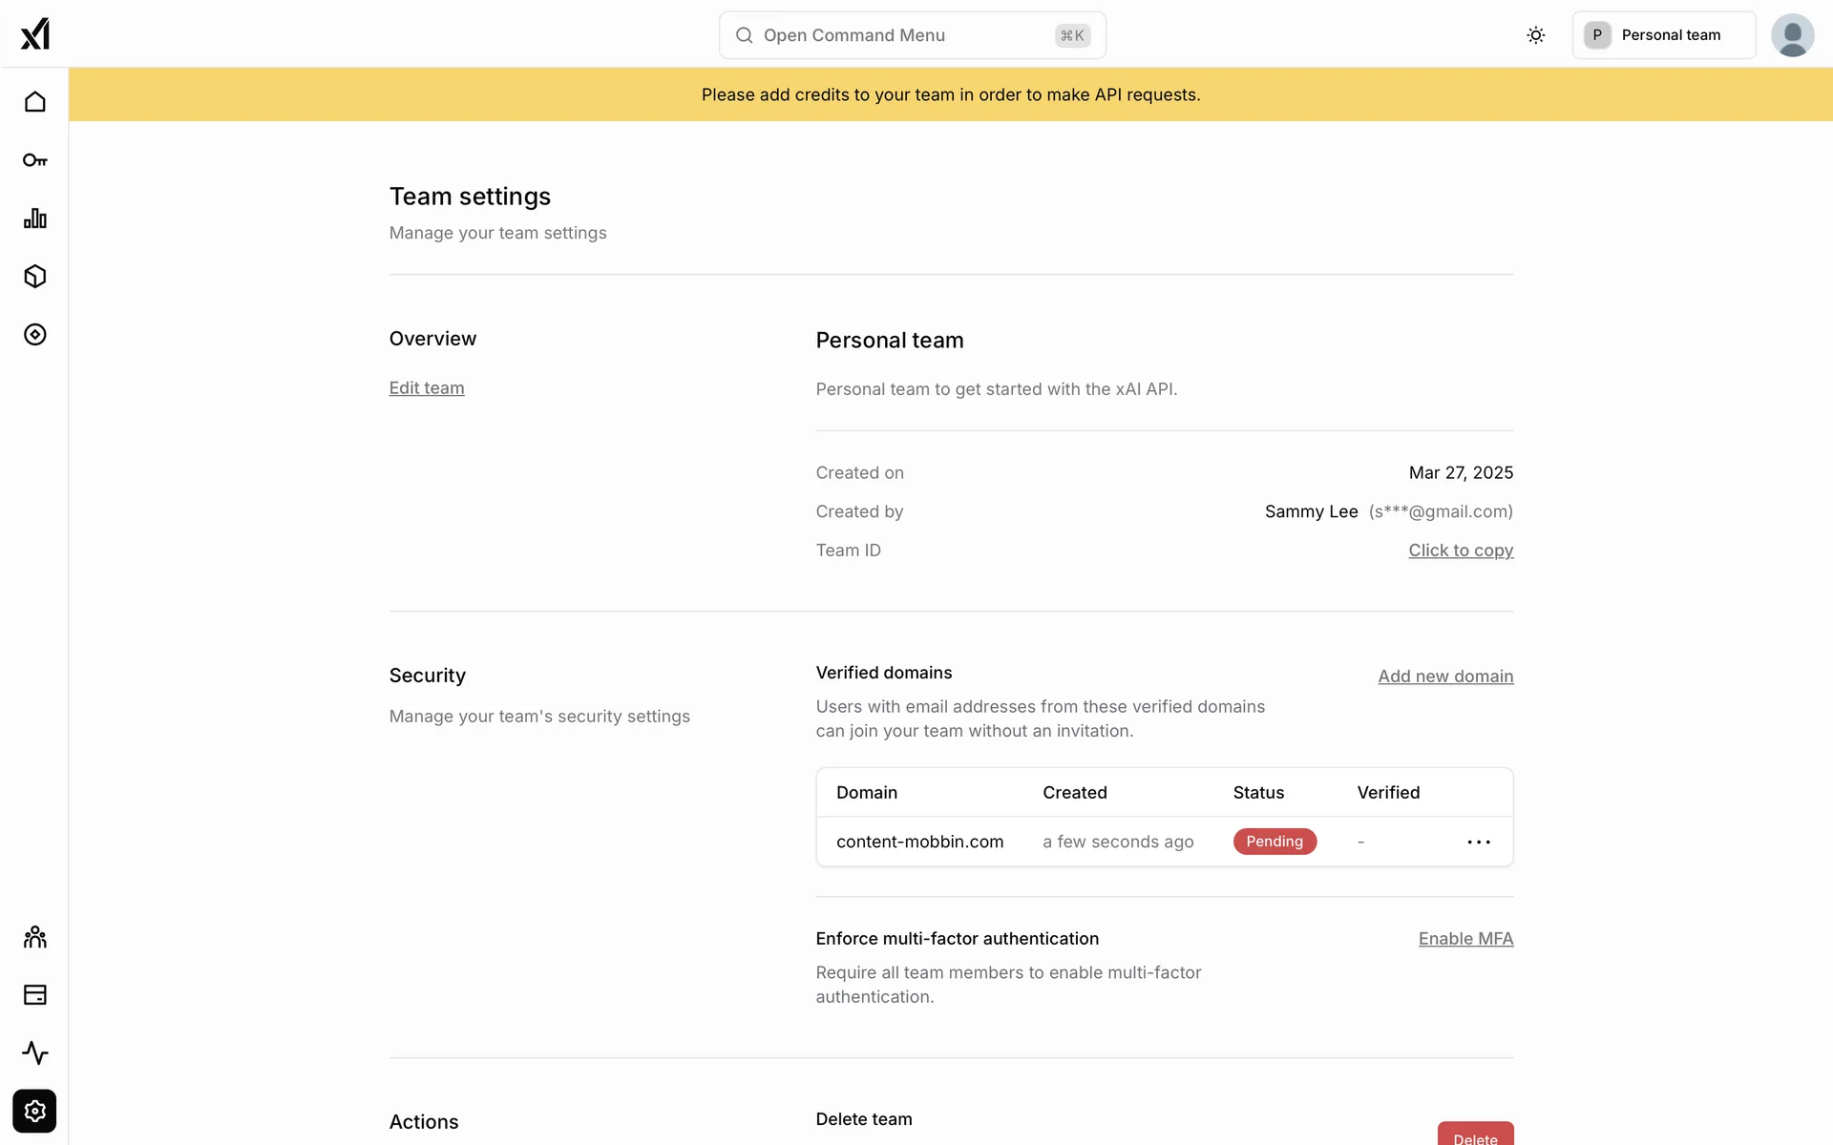Toggle light/dark theme sun icon
The width and height of the screenshot is (1833, 1145).
(x=1535, y=35)
